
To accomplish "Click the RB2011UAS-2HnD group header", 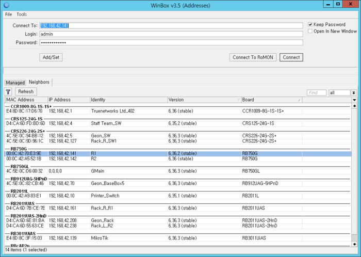I will click(x=28, y=216).
